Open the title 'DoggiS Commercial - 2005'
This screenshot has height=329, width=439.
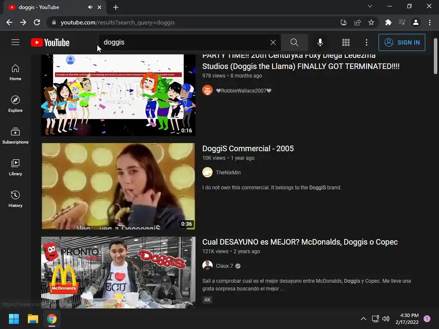click(x=248, y=149)
